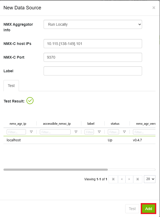This screenshot has width=160, height=217.
Task: Go to first page of results
Action: (x=113, y=179)
